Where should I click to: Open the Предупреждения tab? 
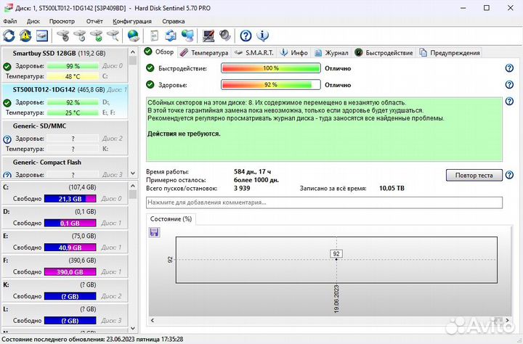click(450, 53)
